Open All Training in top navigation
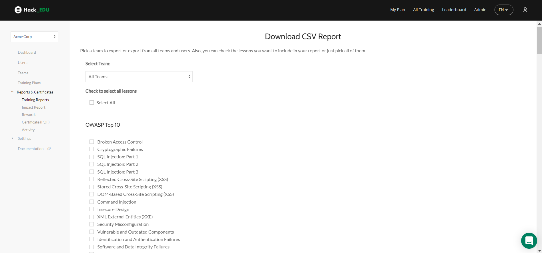 tap(423, 10)
